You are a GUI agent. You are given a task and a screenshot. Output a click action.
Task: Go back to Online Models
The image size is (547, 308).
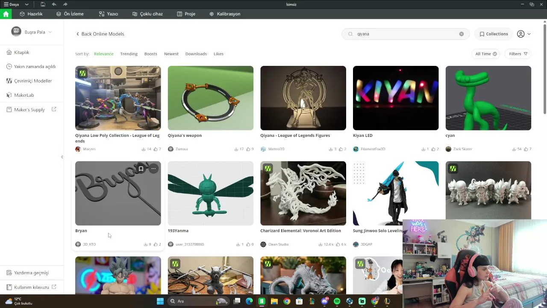pos(100,34)
